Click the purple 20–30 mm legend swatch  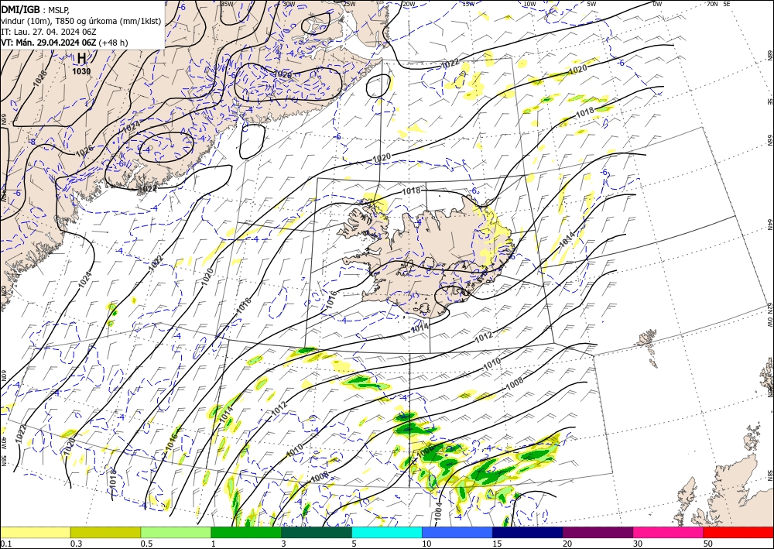click(x=598, y=532)
